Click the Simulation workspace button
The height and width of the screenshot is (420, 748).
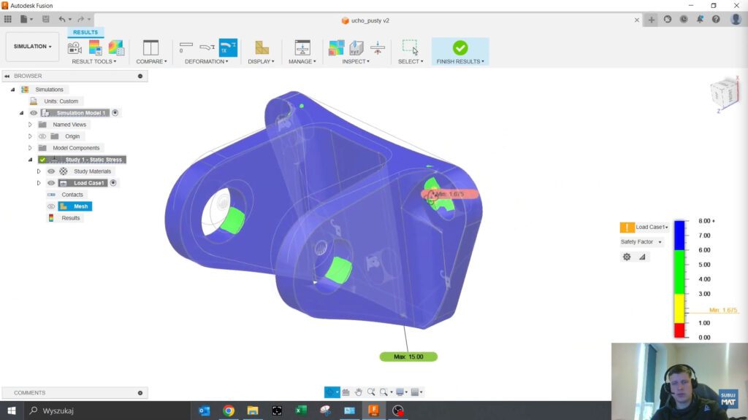coord(31,46)
